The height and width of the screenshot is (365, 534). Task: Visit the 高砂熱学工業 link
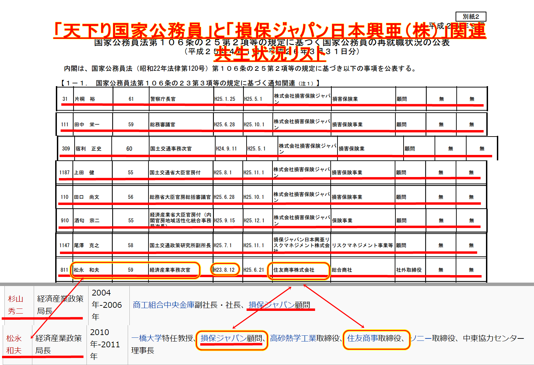pyautogui.click(x=293, y=338)
